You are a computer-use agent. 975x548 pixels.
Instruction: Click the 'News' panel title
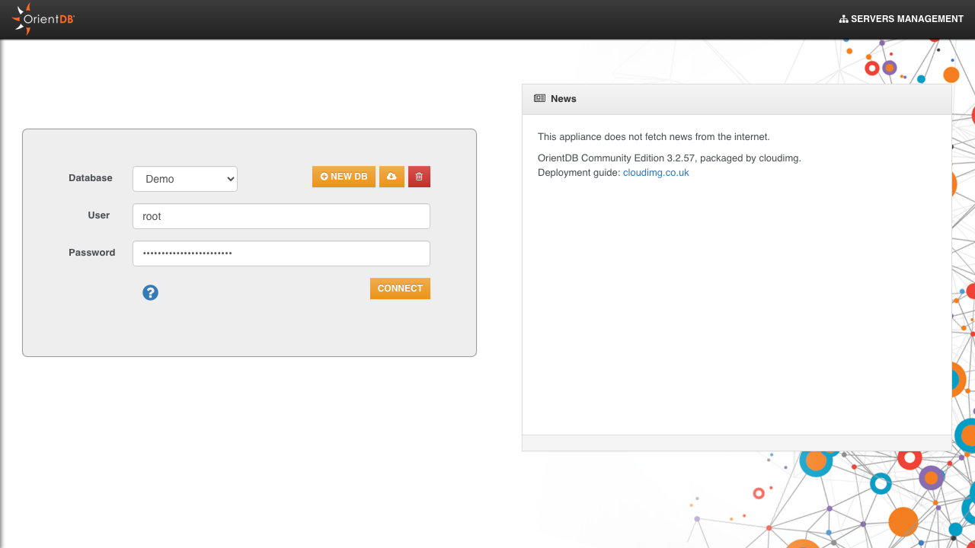click(x=564, y=99)
